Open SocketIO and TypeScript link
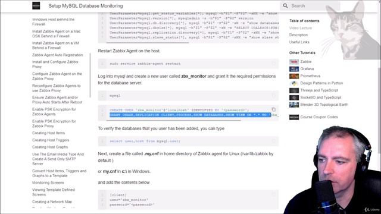 pyautogui.click(x=321, y=97)
